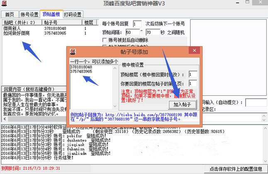268x174 pixels.
Task: Click the empty preview panel at top right
Action: [228, 57]
